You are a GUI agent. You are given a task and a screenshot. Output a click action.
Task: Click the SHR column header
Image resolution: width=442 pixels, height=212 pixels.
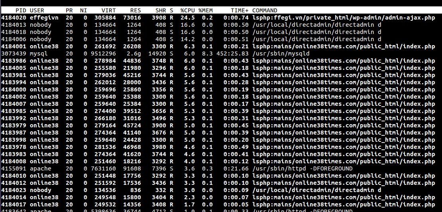[161, 10]
